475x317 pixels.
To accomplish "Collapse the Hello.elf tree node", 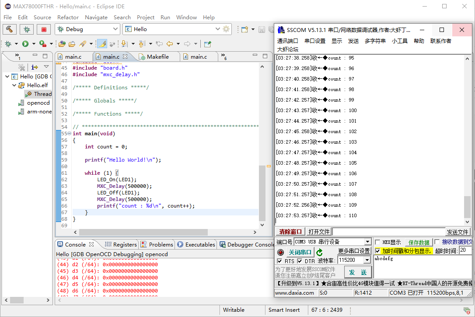I will (14, 85).
